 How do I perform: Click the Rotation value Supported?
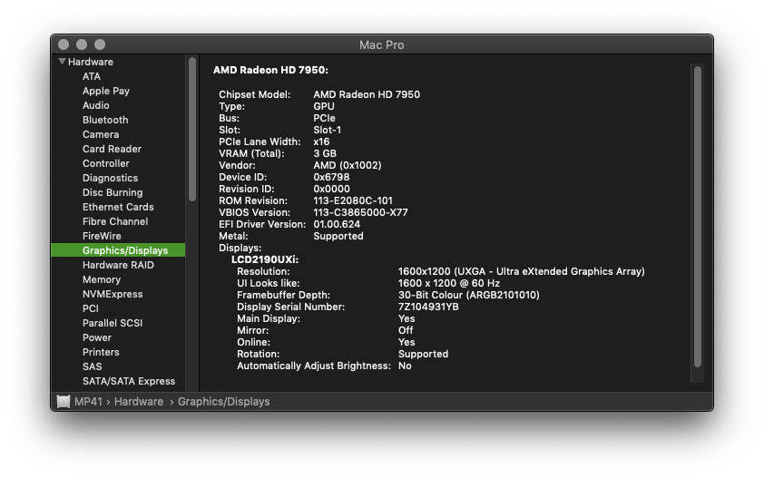423,354
